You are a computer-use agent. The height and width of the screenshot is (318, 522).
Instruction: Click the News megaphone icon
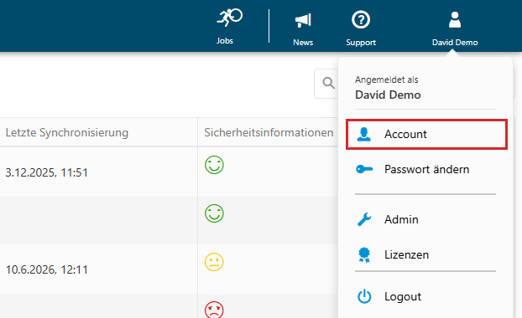tap(303, 21)
